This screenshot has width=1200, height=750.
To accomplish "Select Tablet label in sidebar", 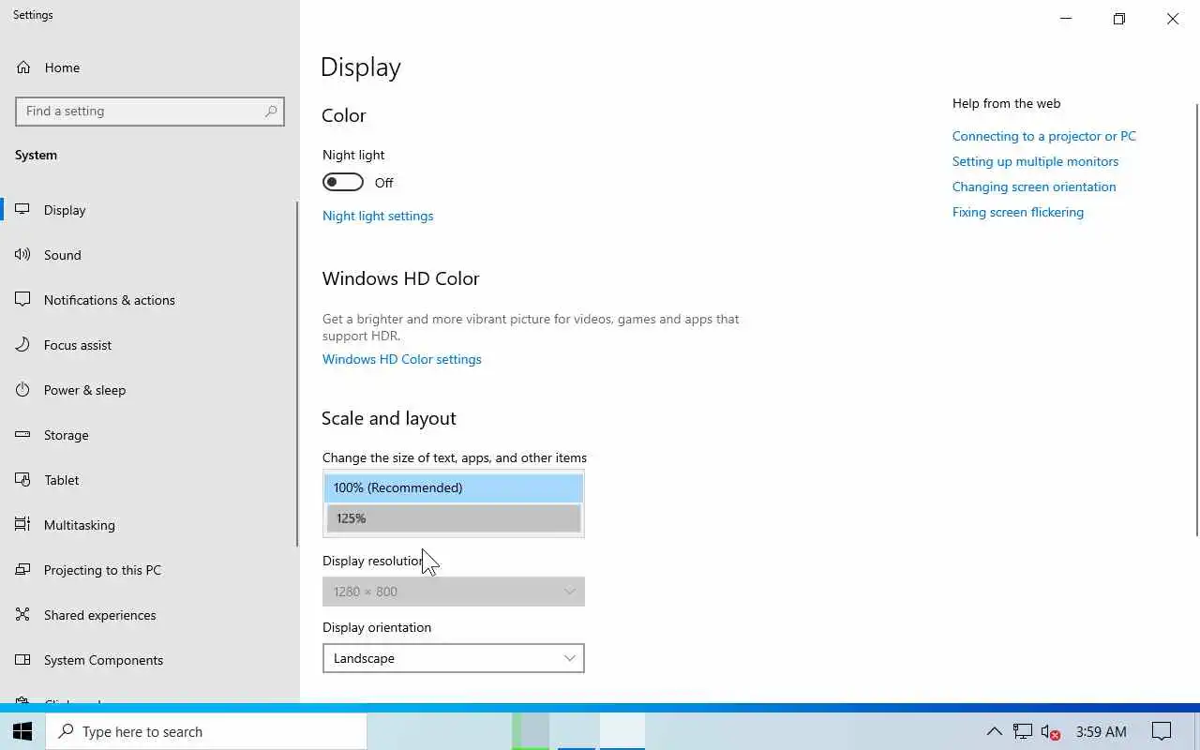I will pyautogui.click(x=62, y=480).
